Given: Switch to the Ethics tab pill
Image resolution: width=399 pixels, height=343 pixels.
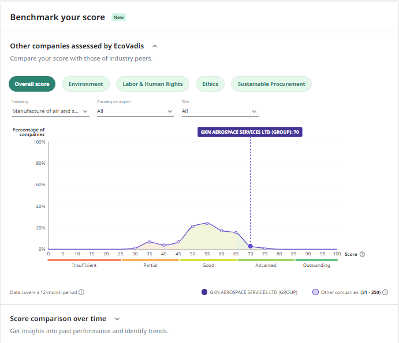Looking at the screenshot, I should coord(210,84).
